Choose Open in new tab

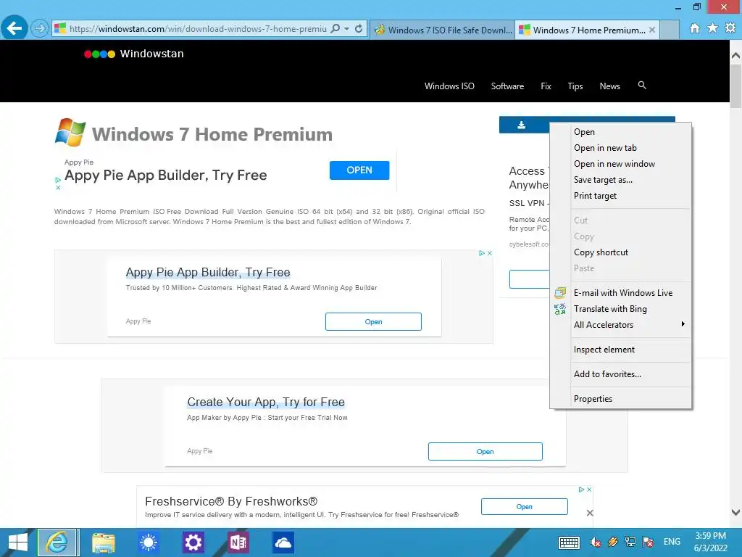pos(620,148)
